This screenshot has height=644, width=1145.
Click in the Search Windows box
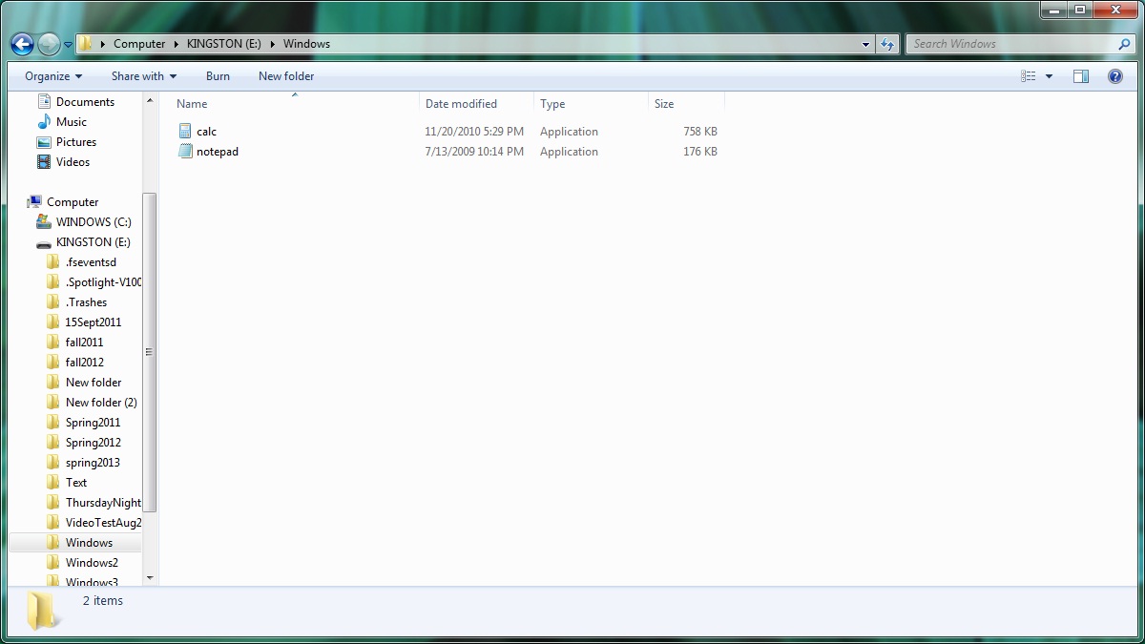pyautogui.click(x=1011, y=44)
